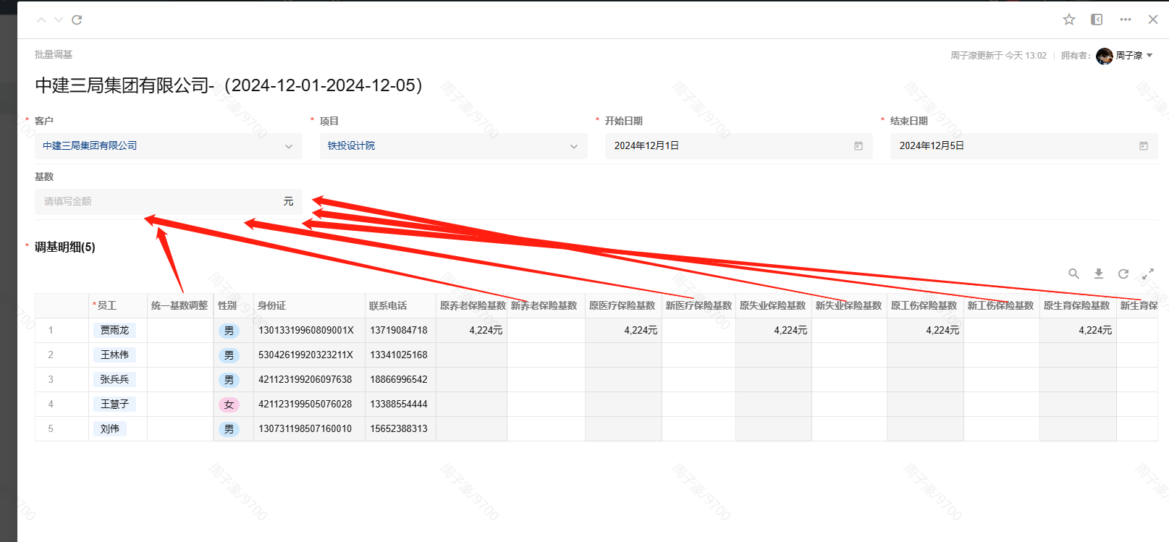Click phone number 13388554444
1169x542 pixels.
coord(399,405)
